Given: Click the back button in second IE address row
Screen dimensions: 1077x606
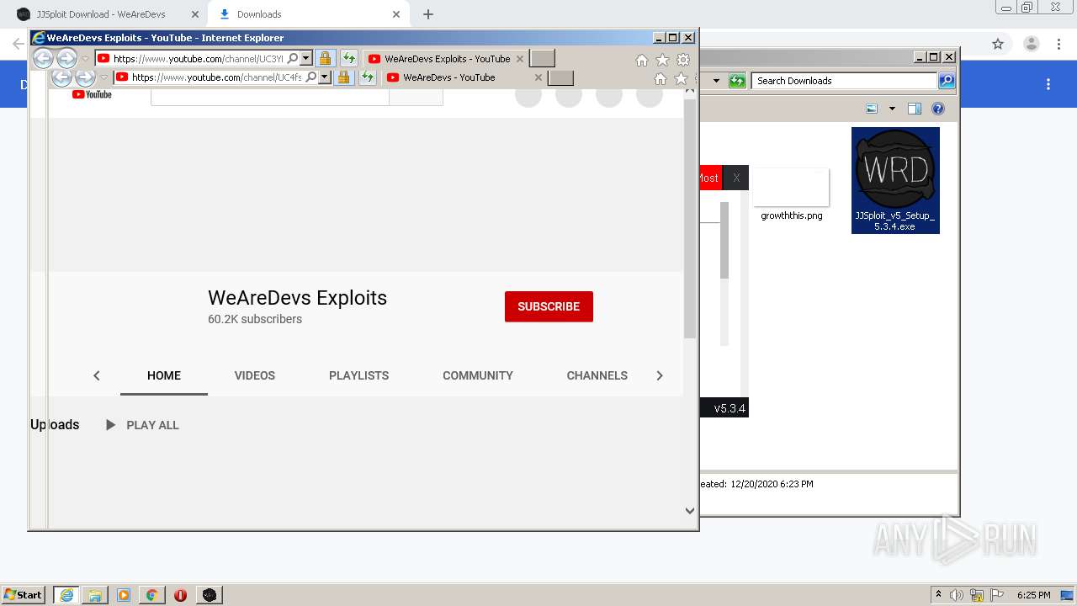Looking at the screenshot, I should pyautogui.click(x=61, y=77).
